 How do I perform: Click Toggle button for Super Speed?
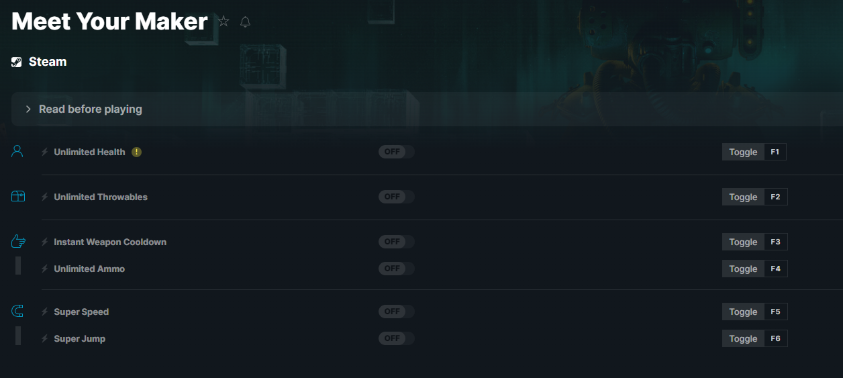coord(743,312)
